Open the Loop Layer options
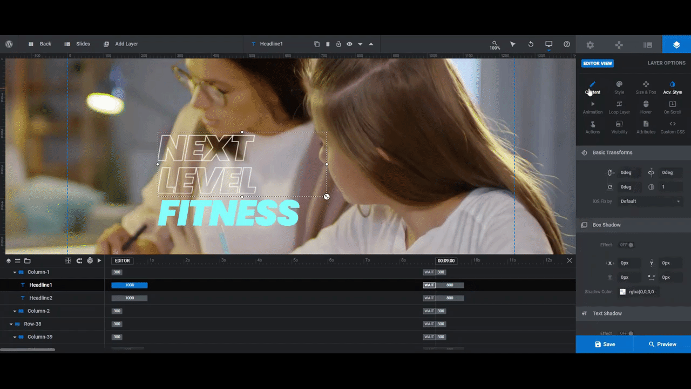This screenshot has height=389, width=691. (619, 108)
